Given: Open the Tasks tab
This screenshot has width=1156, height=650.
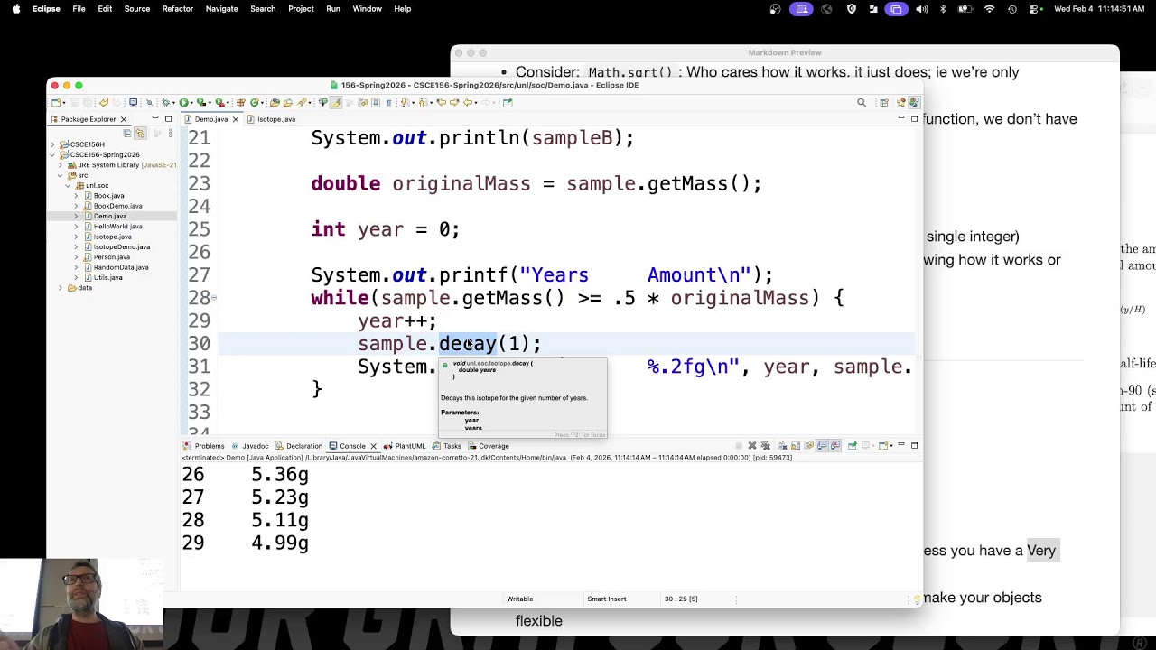Looking at the screenshot, I should [x=447, y=446].
